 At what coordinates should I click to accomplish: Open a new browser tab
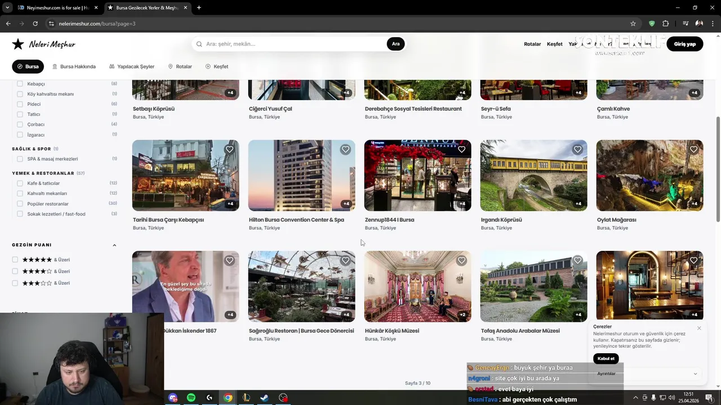pos(199,7)
